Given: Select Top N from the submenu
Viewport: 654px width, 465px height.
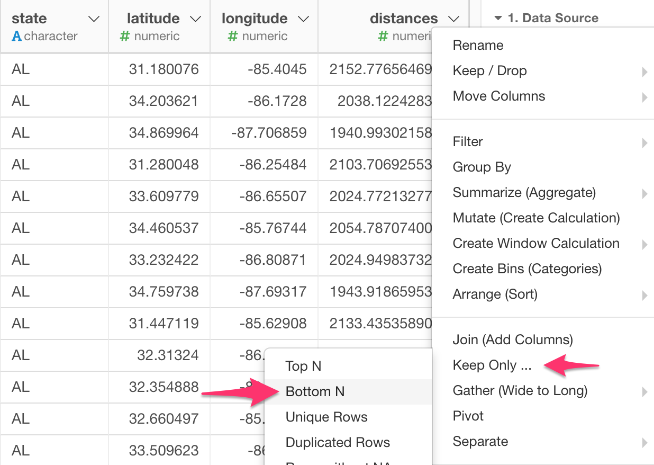Looking at the screenshot, I should [303, 366].
